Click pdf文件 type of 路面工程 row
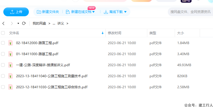The height and width of the screenshot is (107, 213). pos(156,43)
